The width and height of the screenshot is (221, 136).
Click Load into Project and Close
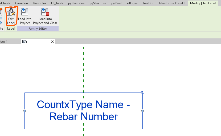coord(45,16)
